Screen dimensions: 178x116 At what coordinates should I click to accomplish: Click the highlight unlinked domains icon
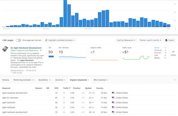(46, 40)
